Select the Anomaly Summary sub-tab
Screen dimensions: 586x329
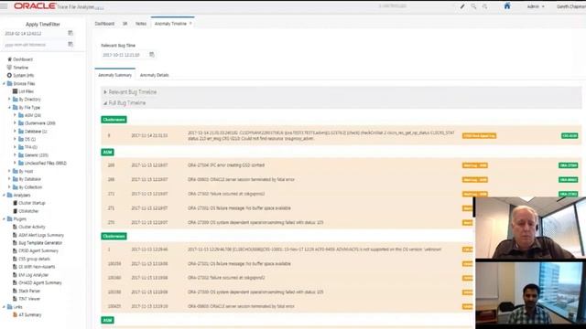[x=114, y=75]
